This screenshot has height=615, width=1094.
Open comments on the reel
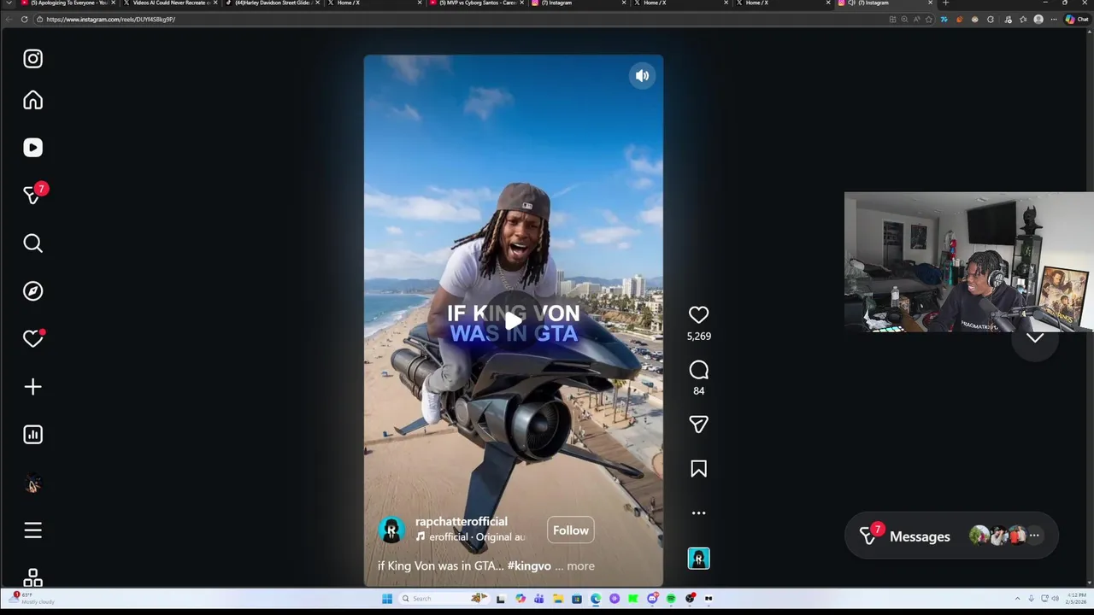698,370
